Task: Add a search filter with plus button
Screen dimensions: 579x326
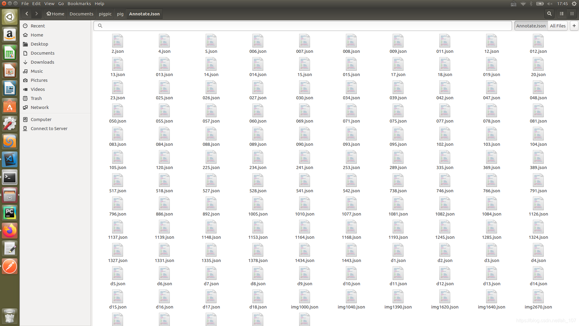Action: point(574,26)
